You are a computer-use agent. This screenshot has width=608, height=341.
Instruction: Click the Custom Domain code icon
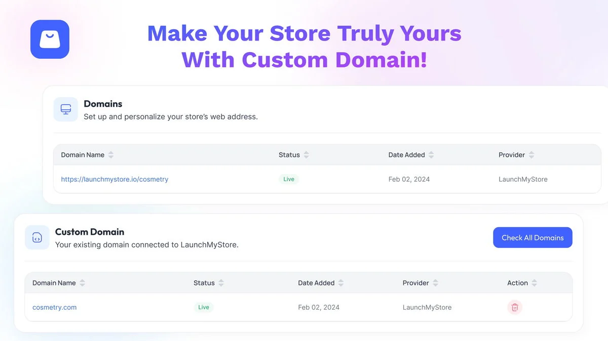point(37,237)
